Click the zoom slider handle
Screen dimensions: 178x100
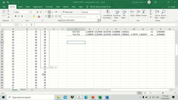coord(163,93)
